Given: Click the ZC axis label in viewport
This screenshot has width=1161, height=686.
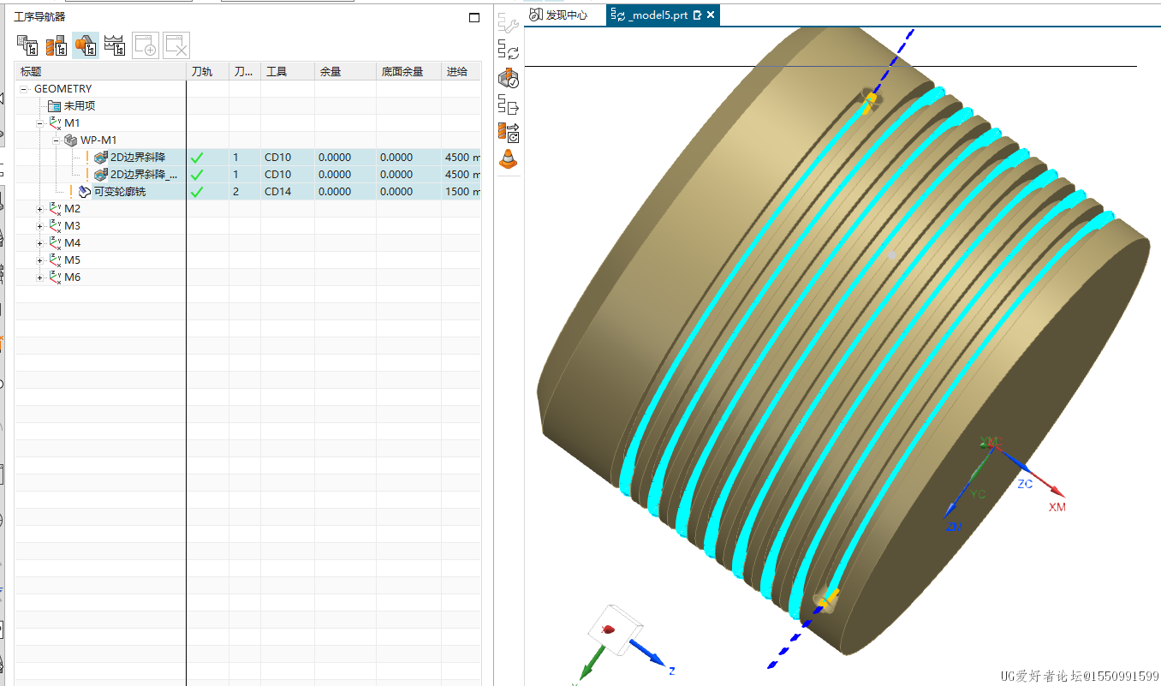Looking at the screenshot, I should (x=1025, y=484).
